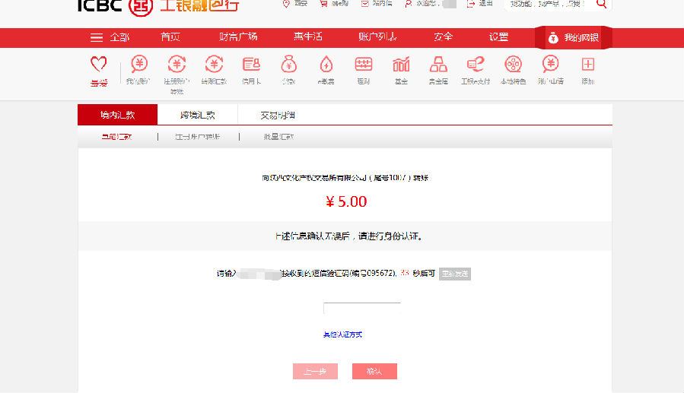Image resolution: width=684 pixels, height=393 pixels.
Task: Click the ¥ 5.00 amount text
Action: click(346, 201)
